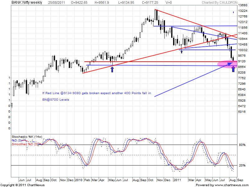Click the 2011 year label on time axis

177,180
